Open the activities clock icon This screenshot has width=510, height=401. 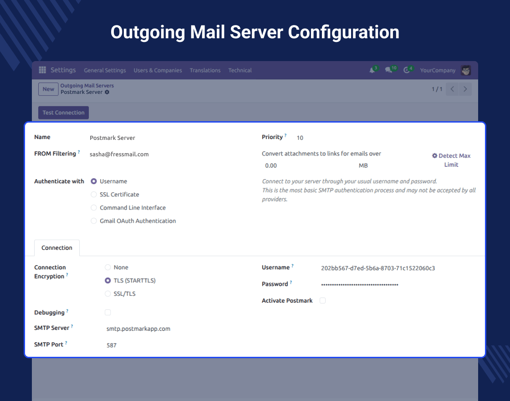pos(407,70)
